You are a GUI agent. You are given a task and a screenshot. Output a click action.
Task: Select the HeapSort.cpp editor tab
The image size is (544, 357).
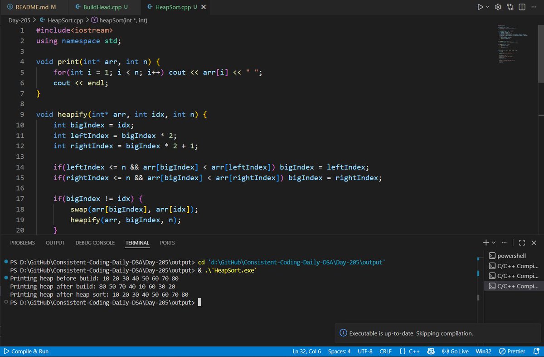coord(176,7)
